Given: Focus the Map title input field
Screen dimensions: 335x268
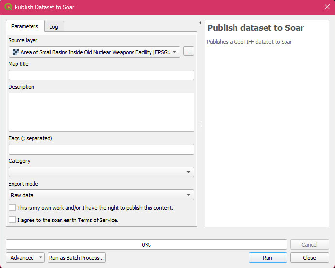Looking at the screenshot, I should click(x=101, y=75).
